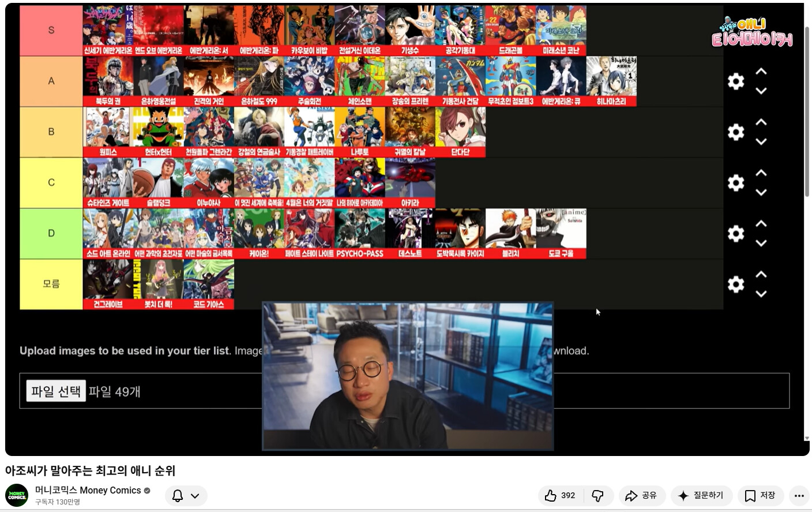This screenshot has width=812, height=512.
Task: Choose the 나루토 thumbnail
Action: tap(360, 132)
